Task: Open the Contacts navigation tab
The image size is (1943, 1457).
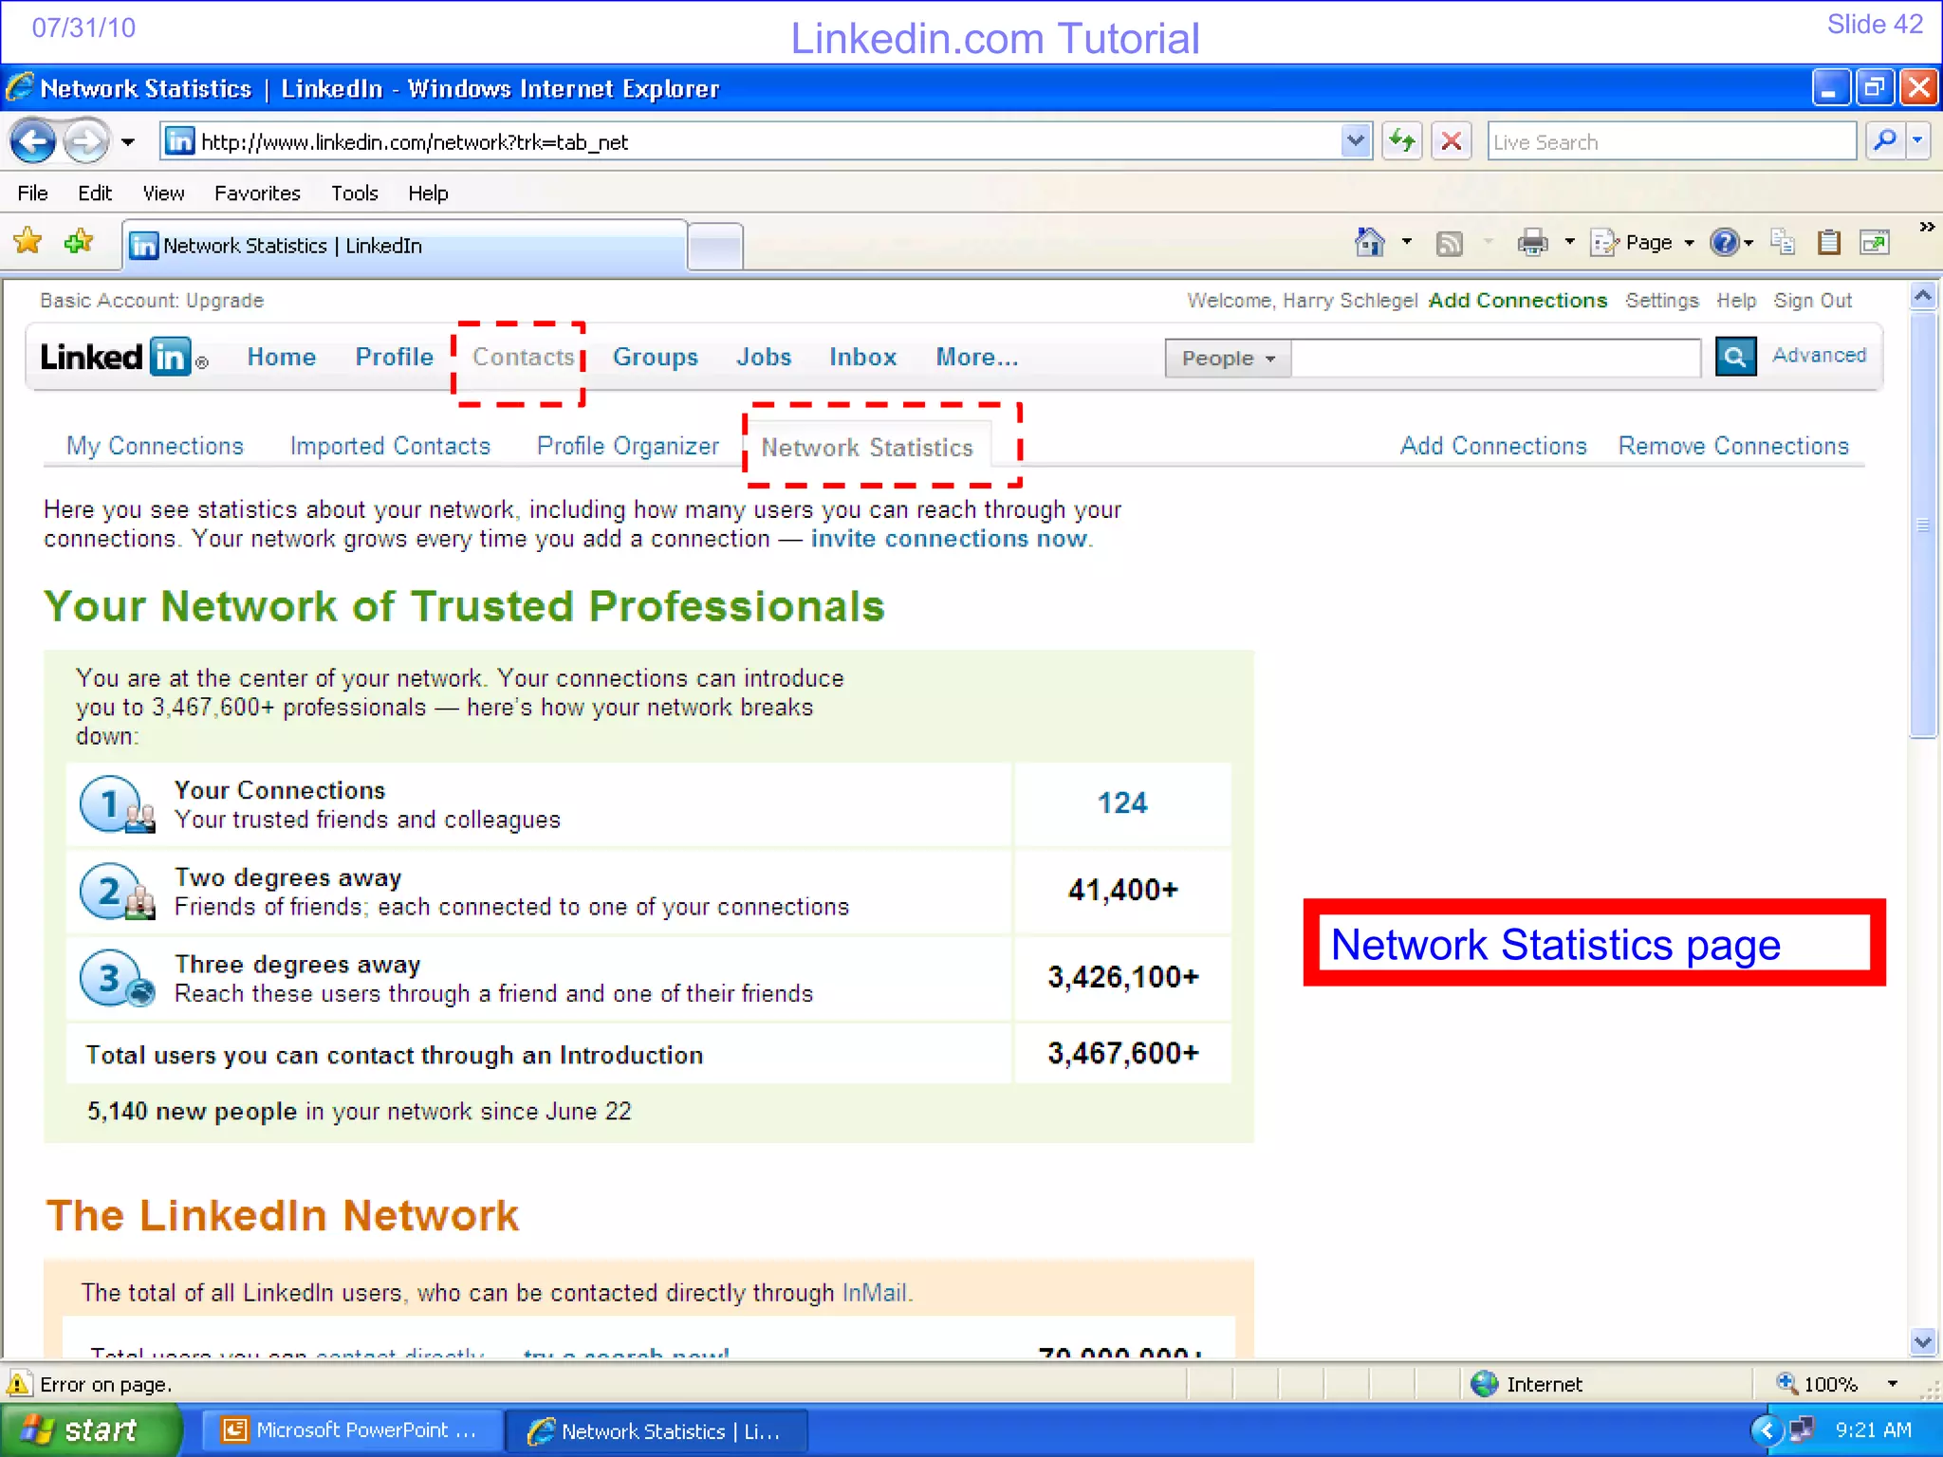Action: (x=523, y=357)
